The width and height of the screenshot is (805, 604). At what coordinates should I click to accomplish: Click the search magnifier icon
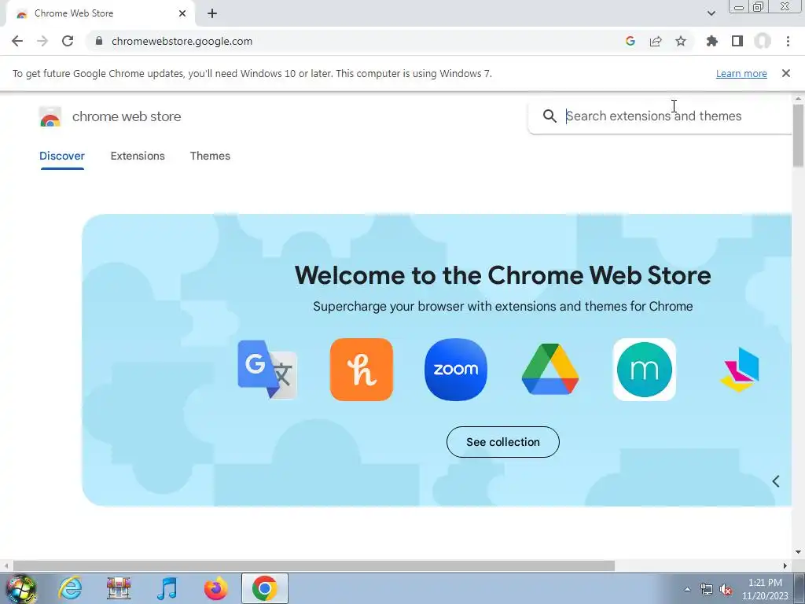pyautogui.click(x=550, y=116)
